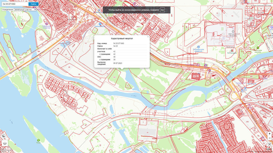
Task: Select land parcel 112 on the map
Action: 114,77
